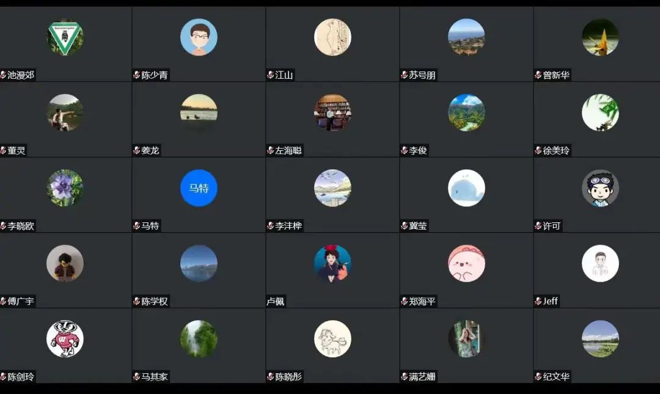
Task: Click the muted mic icon beside 纪文华
Action: coord(538,376)
